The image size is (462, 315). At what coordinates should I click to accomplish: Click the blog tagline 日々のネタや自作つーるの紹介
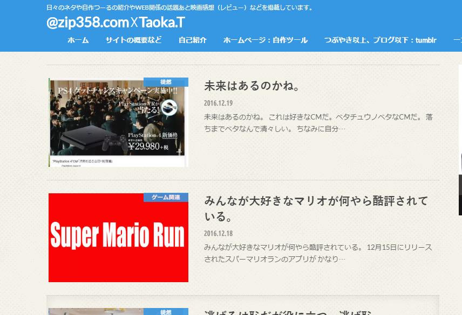180,8
